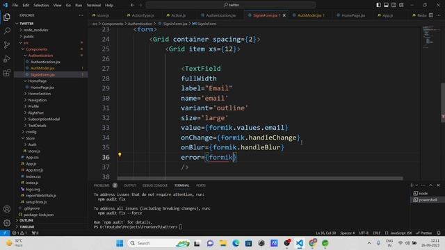This screenshot has height=250, width=445.
Task: Expand the TIMELINE section
Action: pos(26,227)
